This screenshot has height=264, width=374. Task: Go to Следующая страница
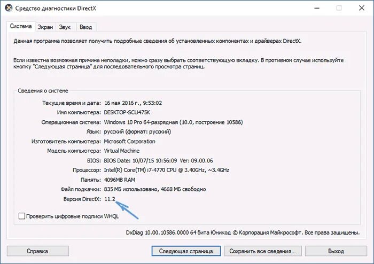pyautogui.click(x=186, y=251)
